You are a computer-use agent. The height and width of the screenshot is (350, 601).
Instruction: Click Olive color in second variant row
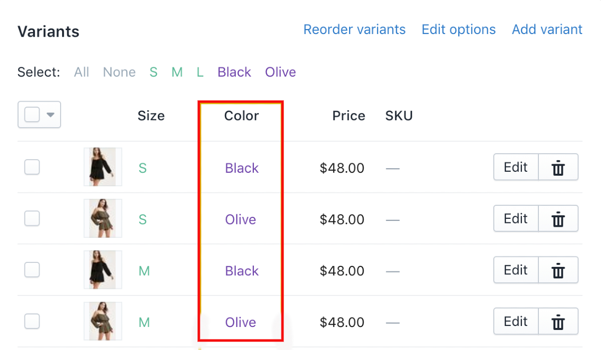240,219
